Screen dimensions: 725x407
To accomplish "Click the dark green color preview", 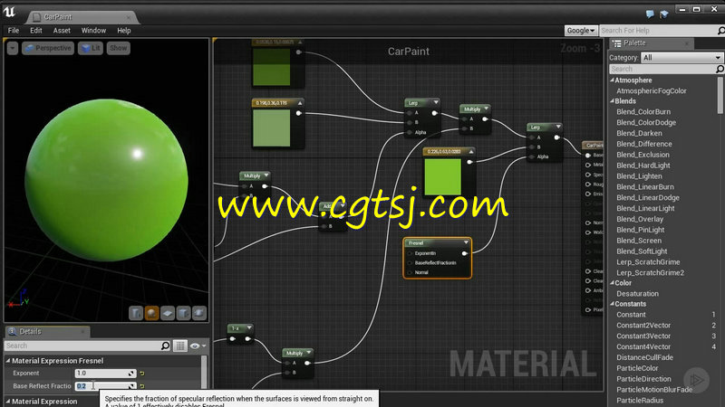I will tap(271, 66).
